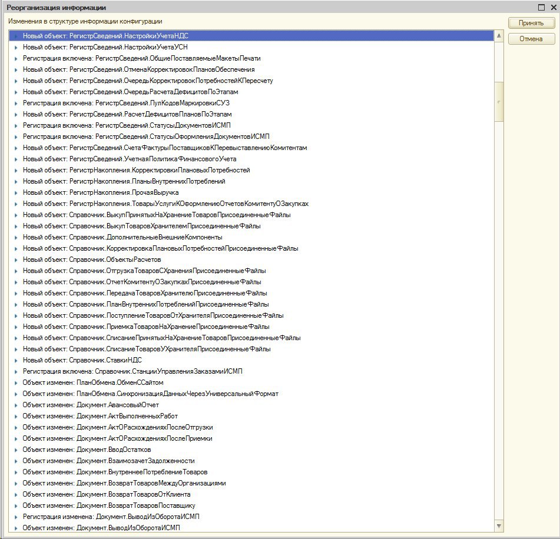Screen dimensions: 560x539
Task: Expand the ПулКодовМаркировкиСУЗ row
Action: (16, 103)
